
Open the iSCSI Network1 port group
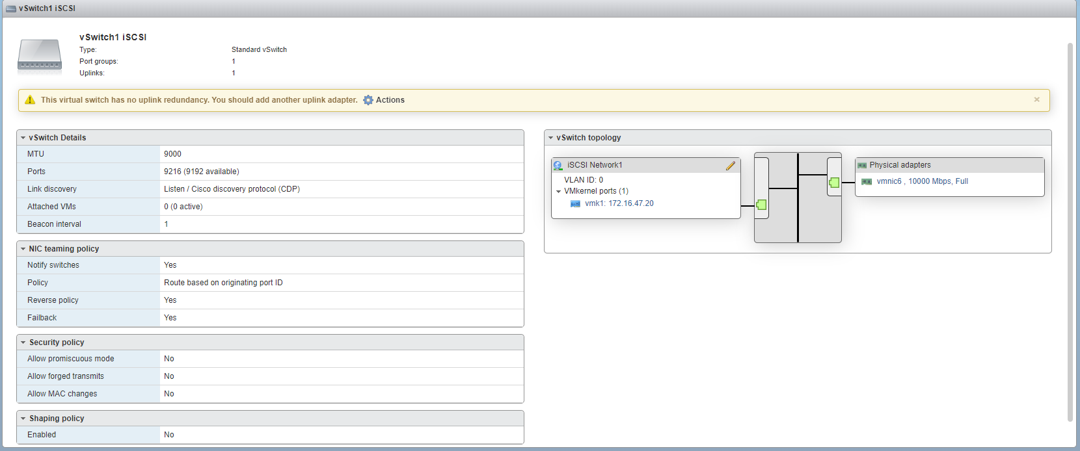(x=595, y=165)
